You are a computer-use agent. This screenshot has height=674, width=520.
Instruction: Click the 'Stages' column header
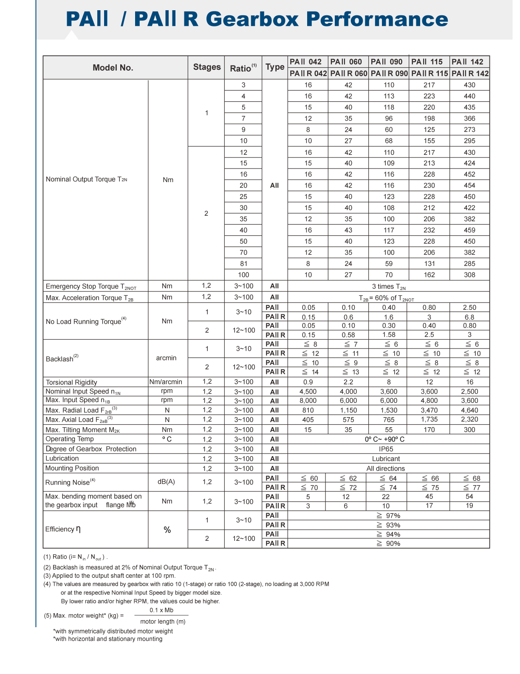tap(206, 67)
